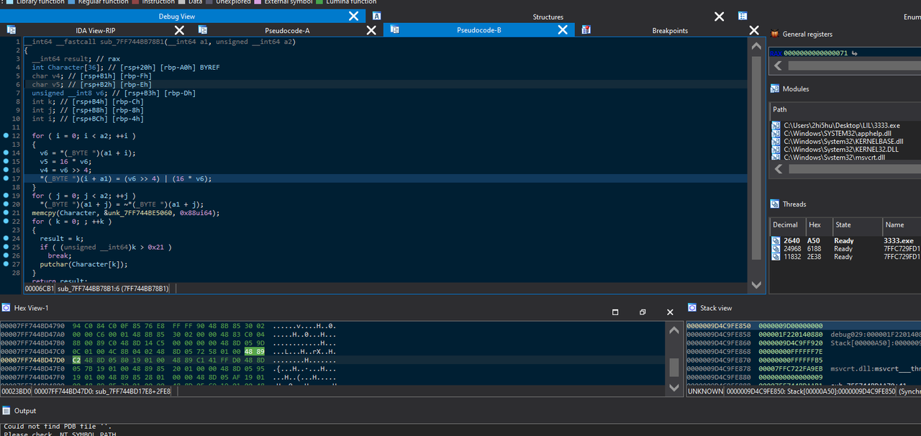Switch to the Pseudocode-A tab
This screenshot has width=921, height=436.
[287, 30]
